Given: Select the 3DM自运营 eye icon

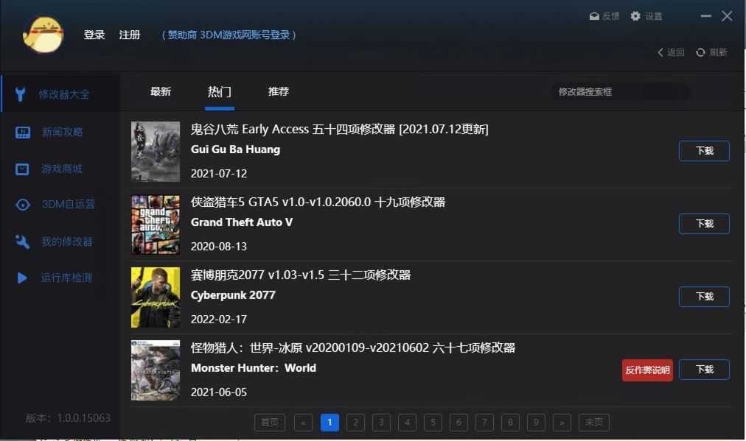Looking at the screenshot, I should click(x=22, y=205).
